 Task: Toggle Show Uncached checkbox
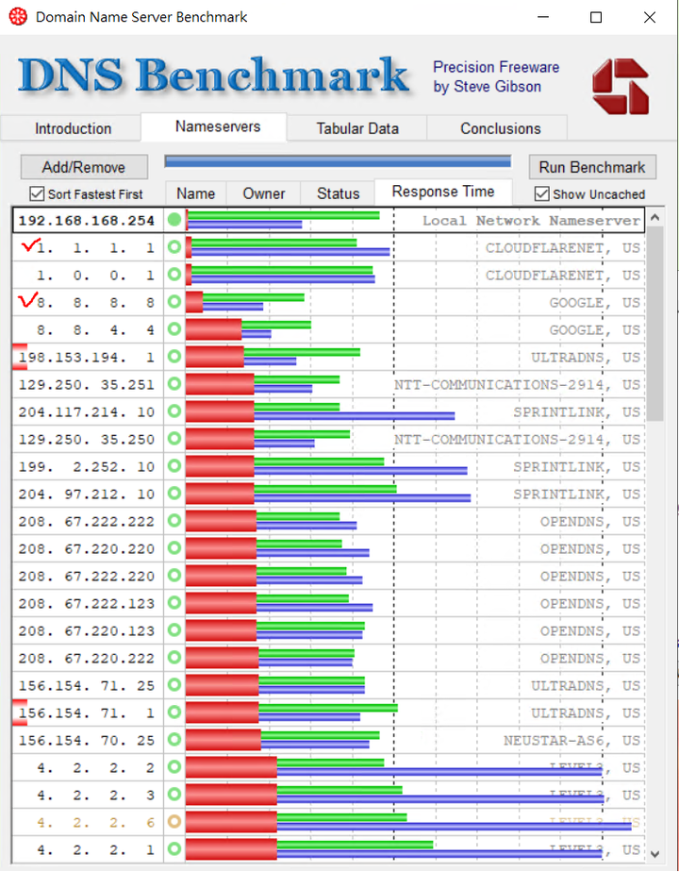click(541, 194)
